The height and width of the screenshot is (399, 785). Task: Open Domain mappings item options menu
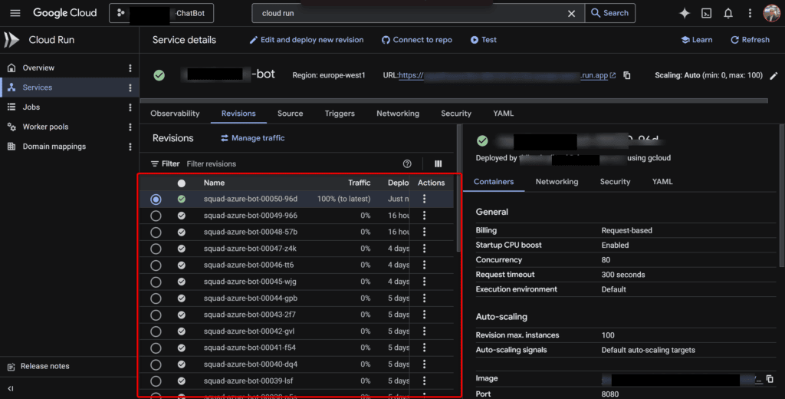pyautogui.click(x=130, y=147)
